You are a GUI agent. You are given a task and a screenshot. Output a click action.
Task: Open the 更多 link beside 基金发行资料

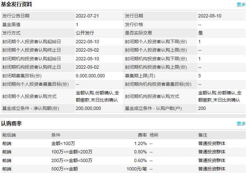241,5
